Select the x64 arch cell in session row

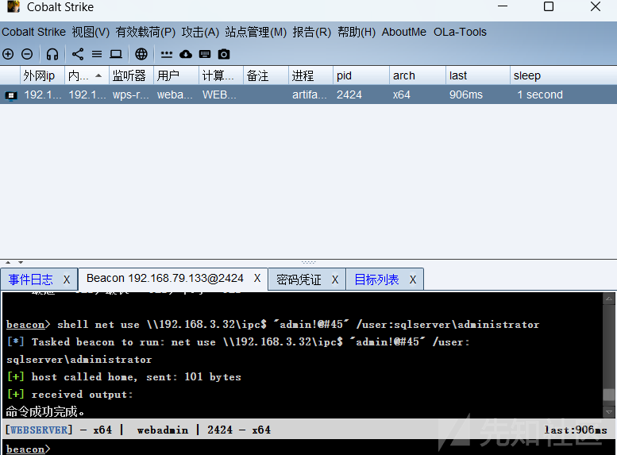pos(418,94)
